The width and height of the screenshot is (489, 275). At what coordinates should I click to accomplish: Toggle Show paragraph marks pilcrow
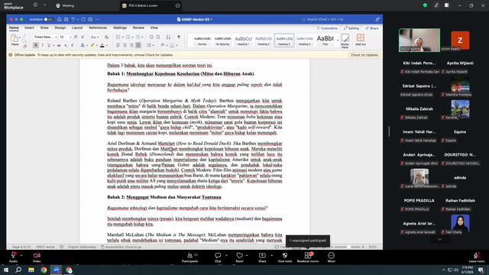(x=179, y=37)
